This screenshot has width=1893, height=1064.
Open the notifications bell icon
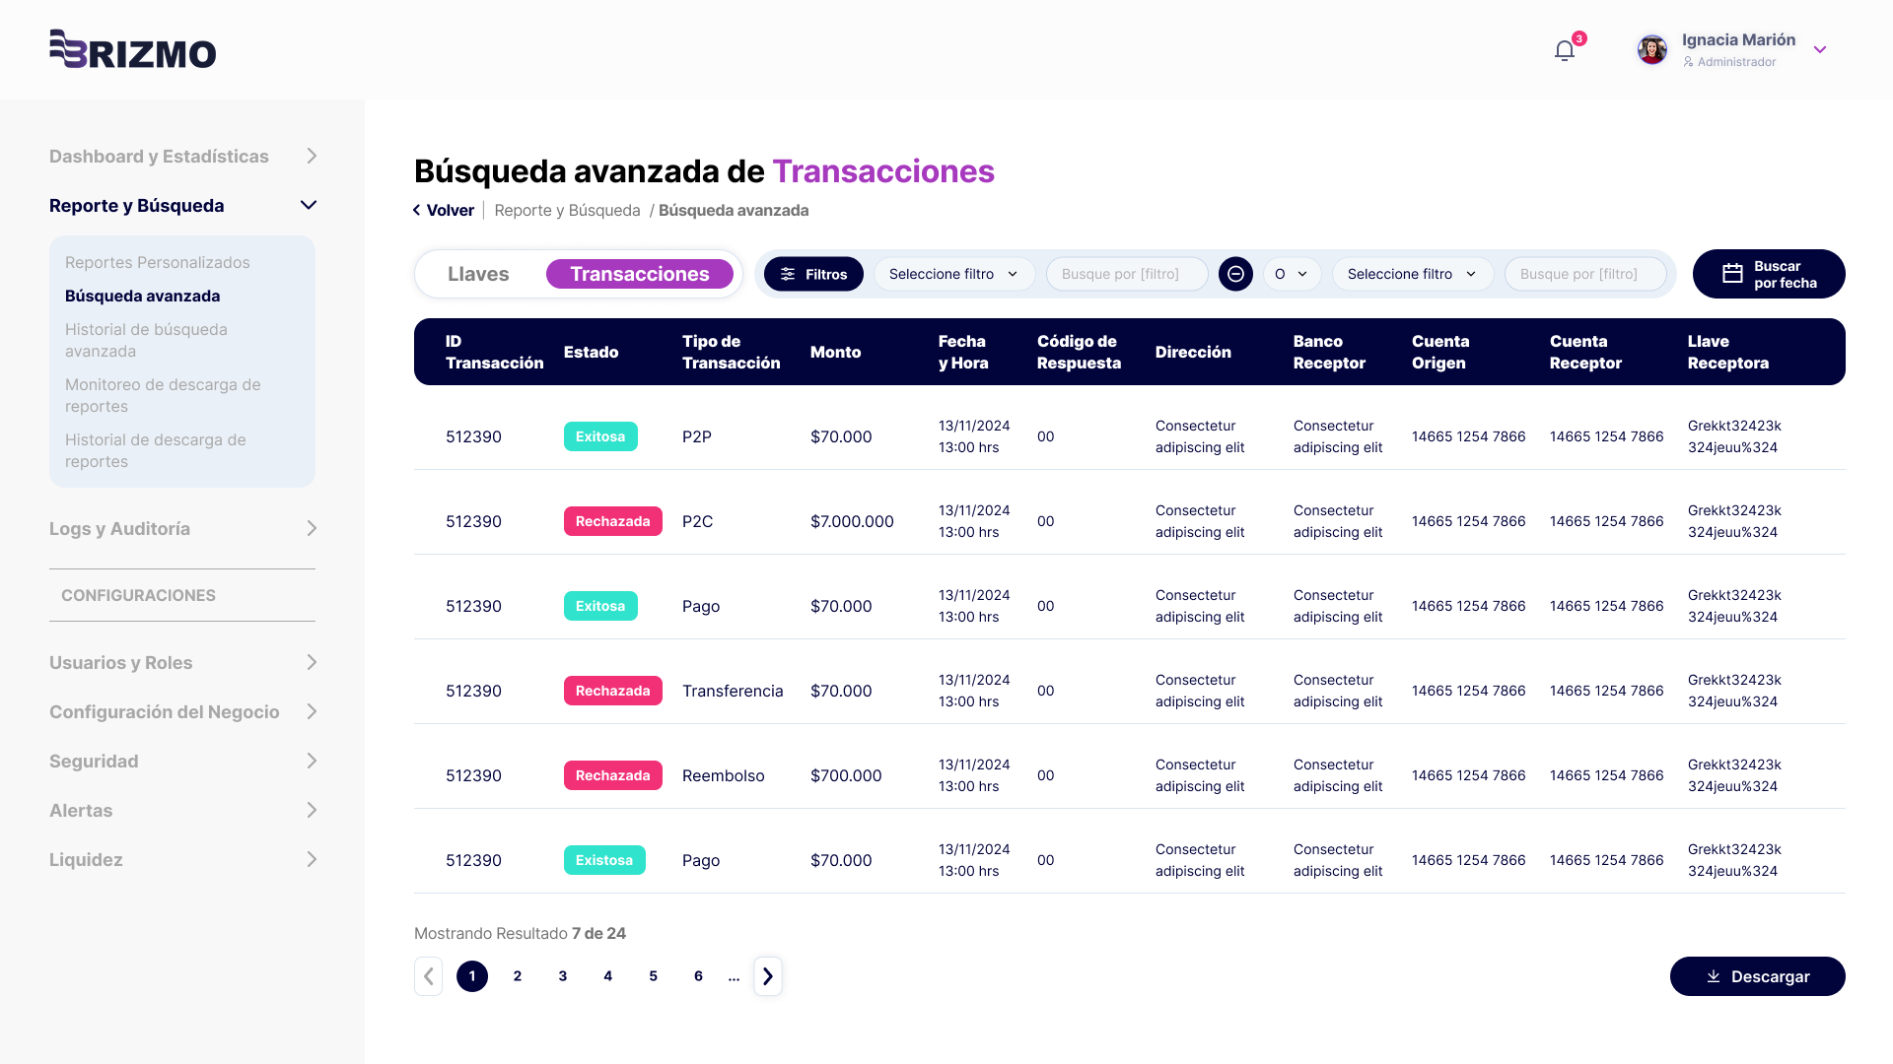[1565, 50]
